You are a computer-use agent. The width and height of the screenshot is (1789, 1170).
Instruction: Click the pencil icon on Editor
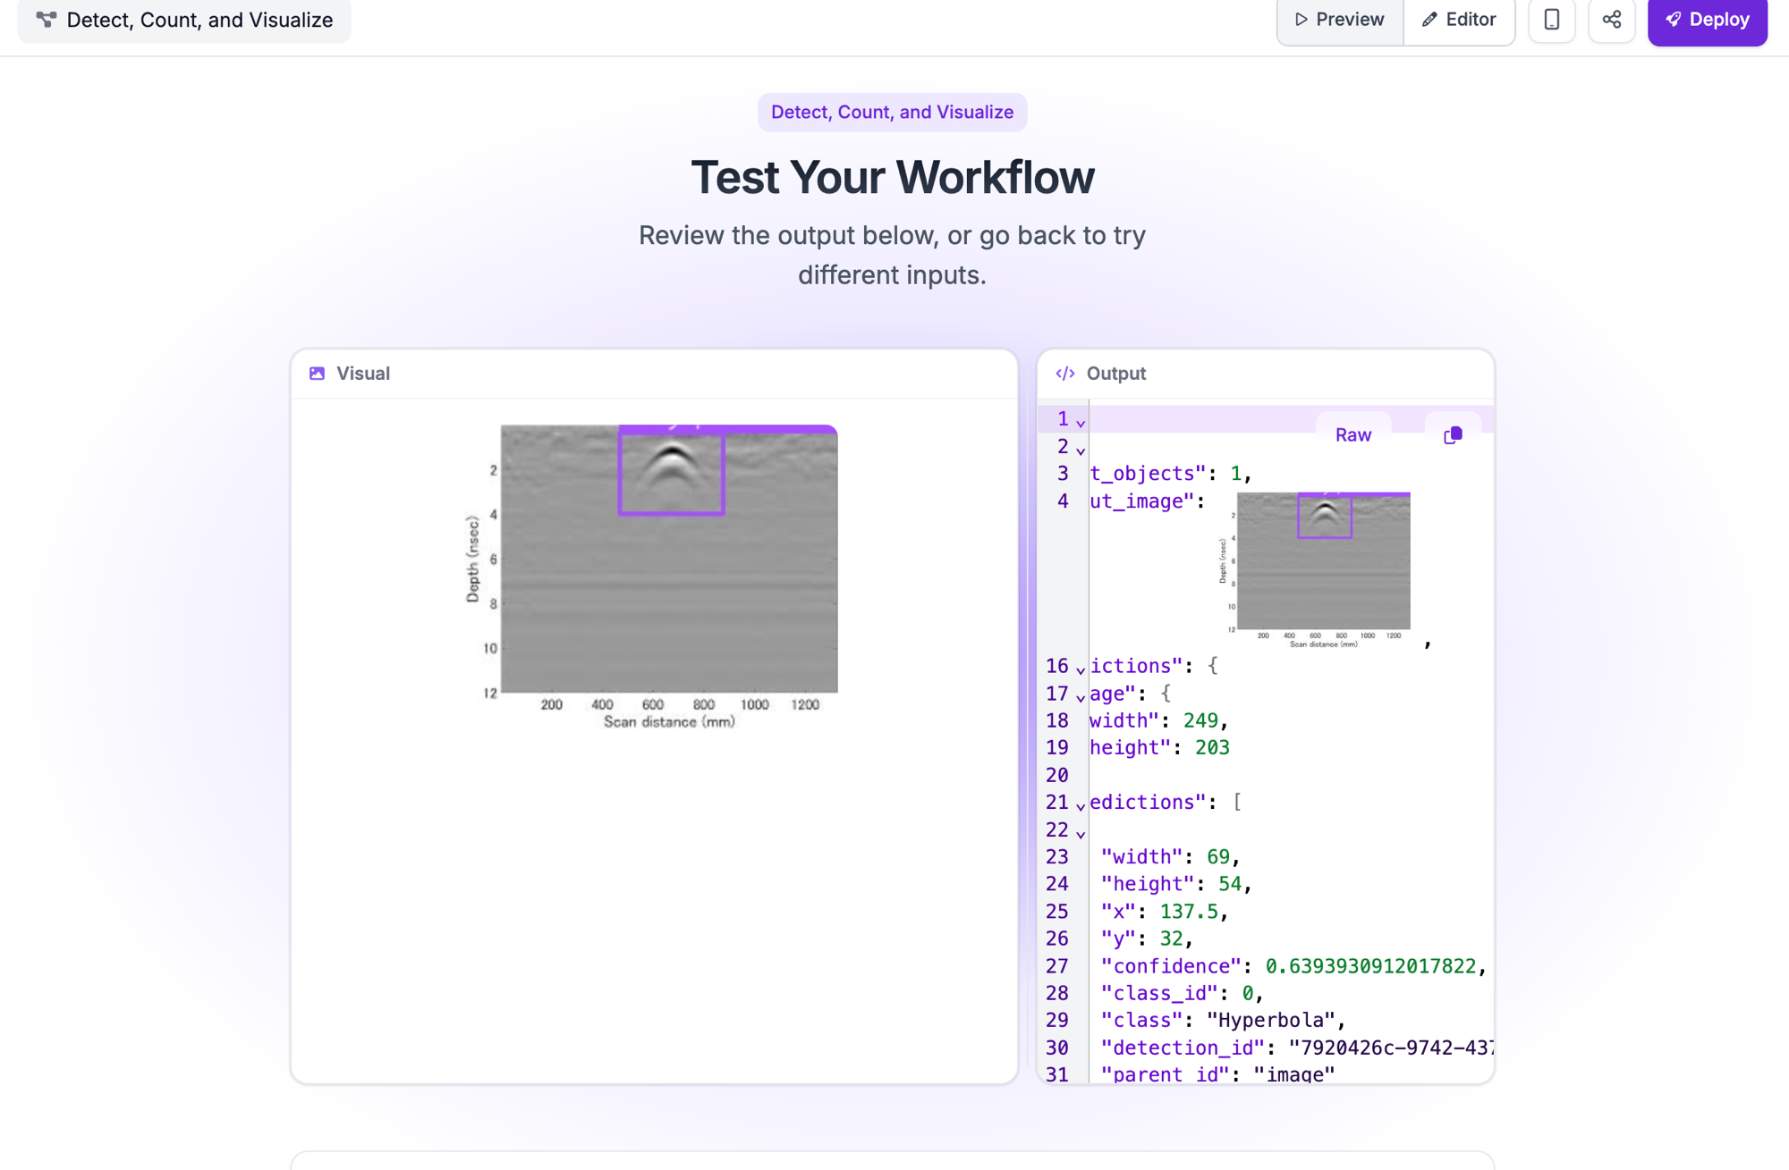pos(1429,20)
